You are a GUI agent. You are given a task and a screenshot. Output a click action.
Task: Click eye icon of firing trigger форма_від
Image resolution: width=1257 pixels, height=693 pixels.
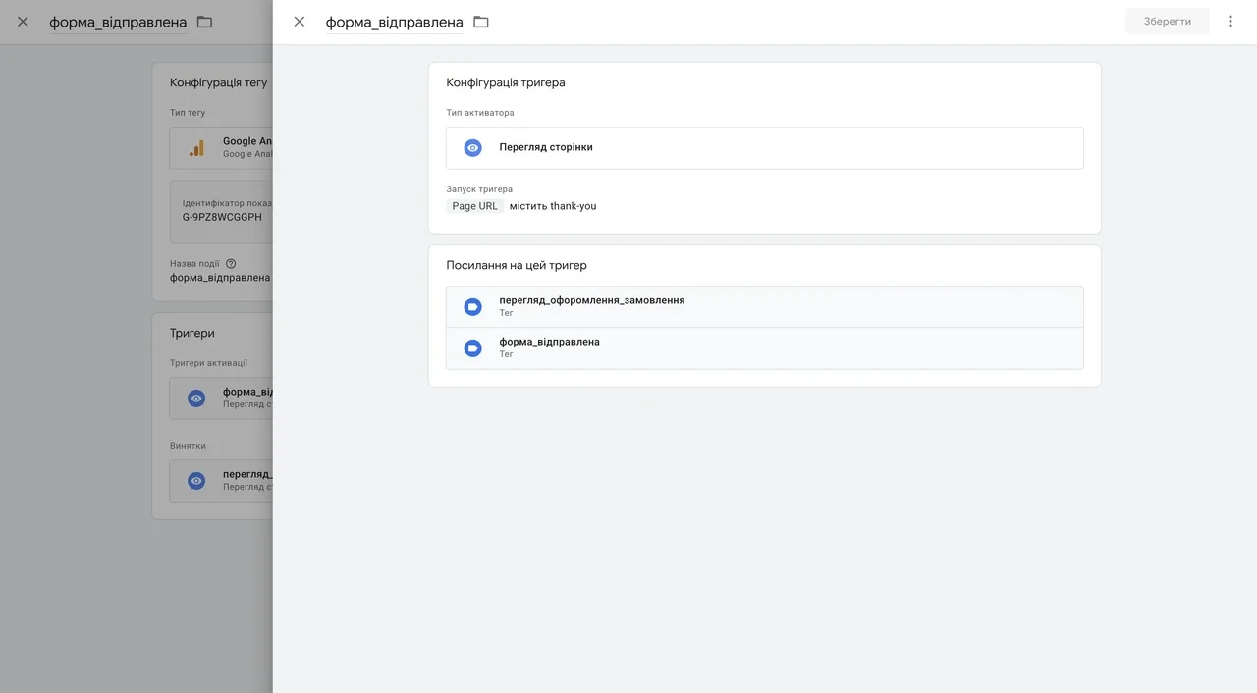tap(196, 399)
